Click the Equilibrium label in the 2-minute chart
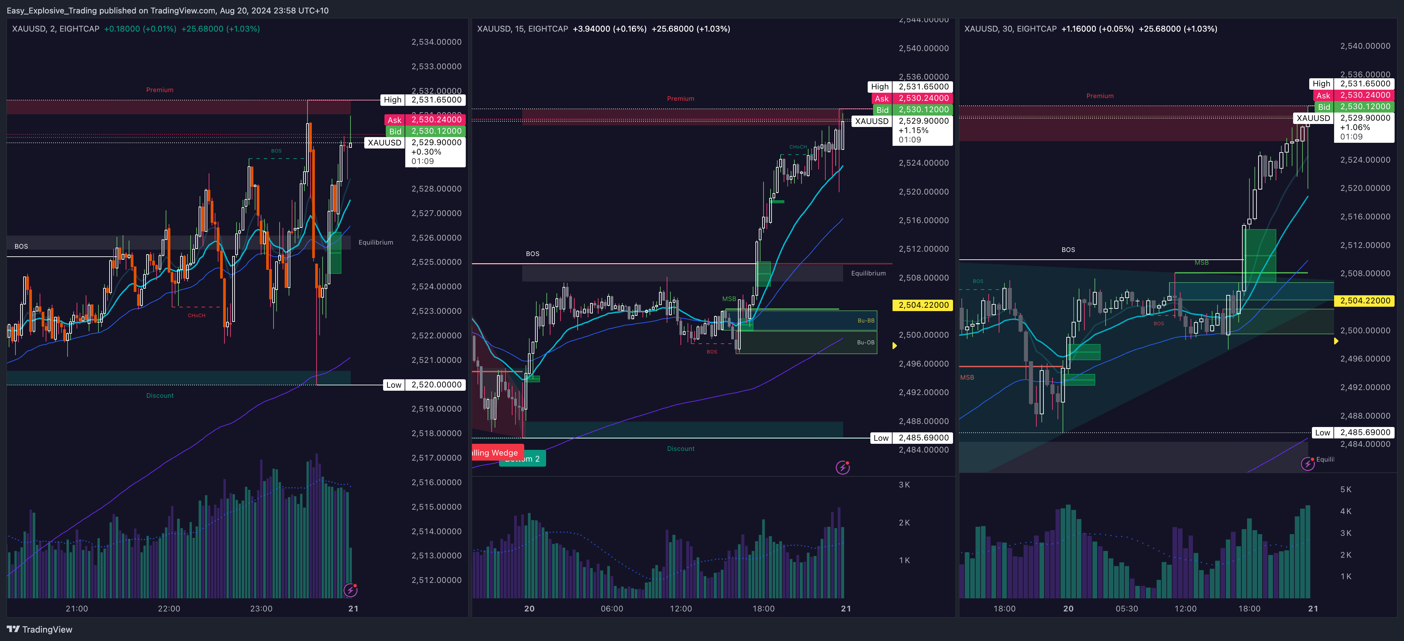Viewport: 1404px width, 641px height. click(375, 243)
